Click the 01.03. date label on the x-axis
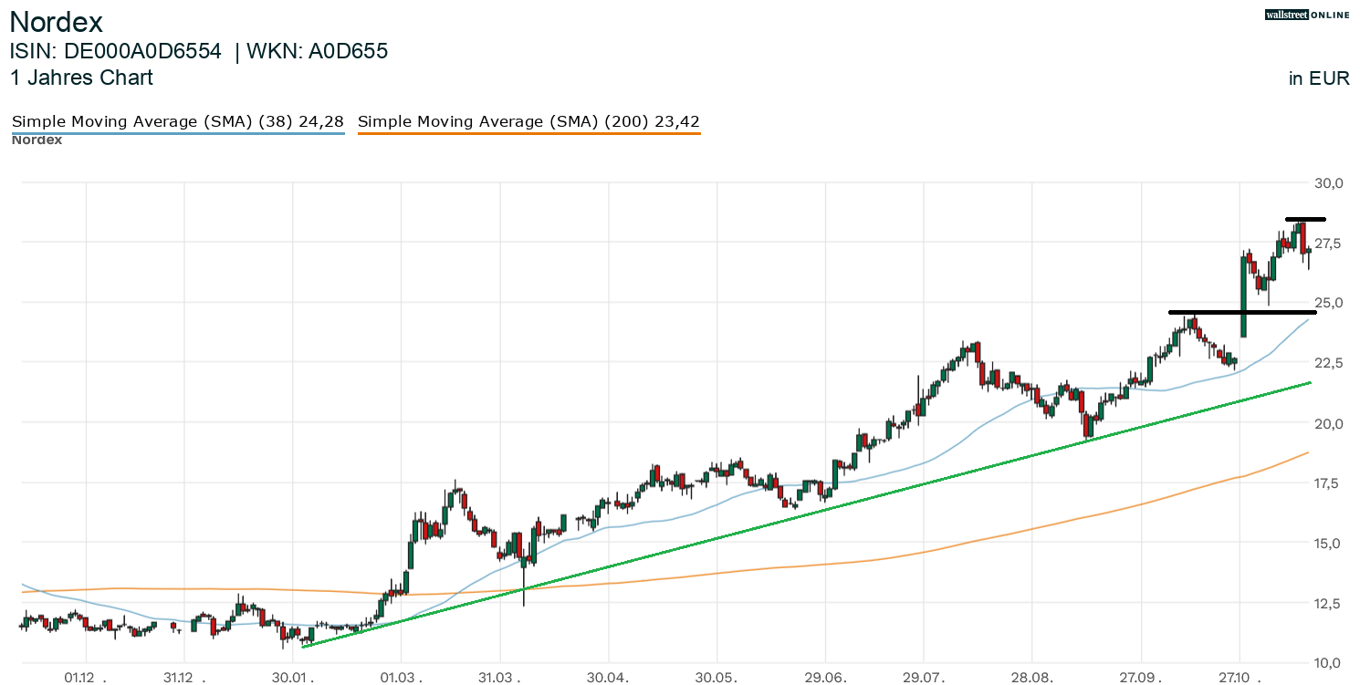The height and width of the screenshot is (685, 1360). (400, 678)
